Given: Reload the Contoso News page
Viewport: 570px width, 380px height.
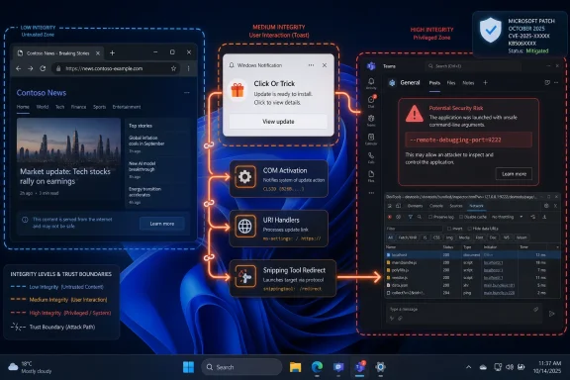Looking at the screenshot, I should [43, 68].
